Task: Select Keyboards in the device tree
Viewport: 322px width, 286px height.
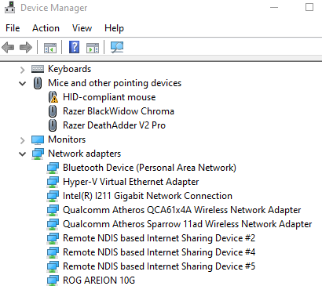Action: [x=69, y=69]
